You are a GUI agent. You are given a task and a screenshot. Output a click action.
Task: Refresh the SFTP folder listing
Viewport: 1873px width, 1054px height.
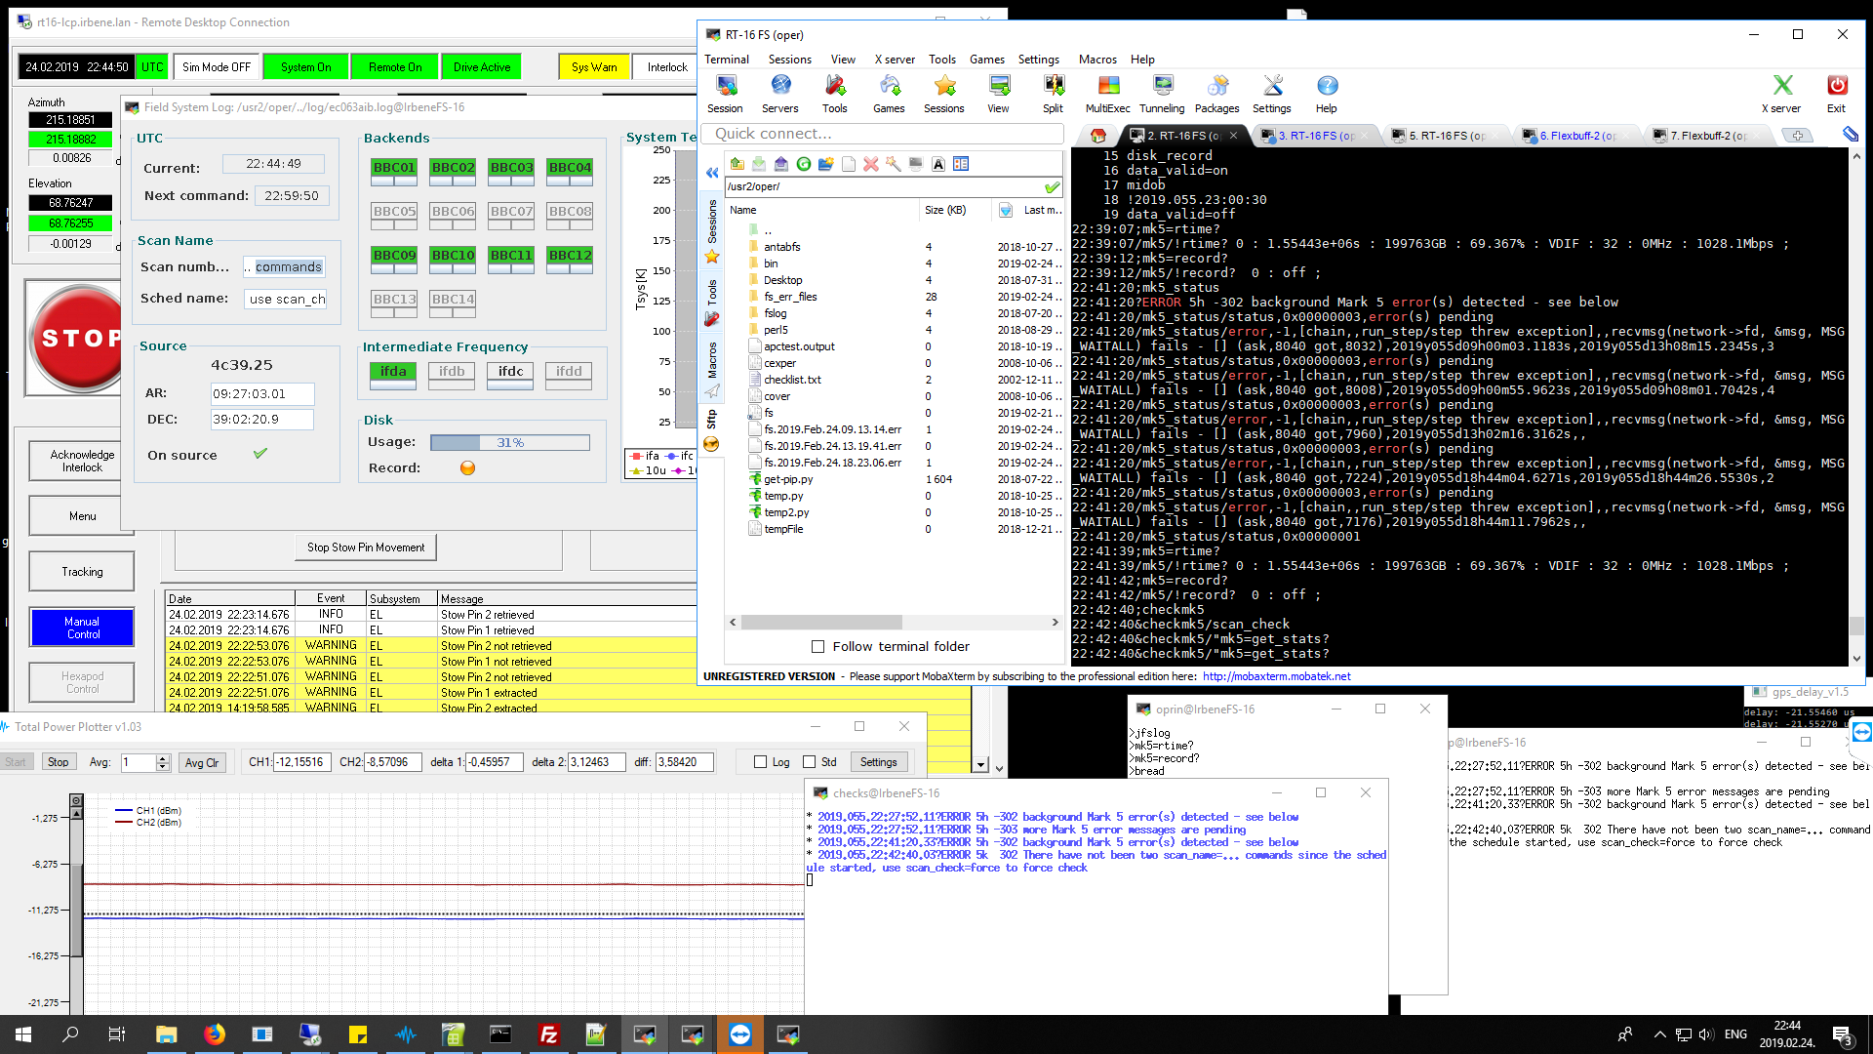803,164
